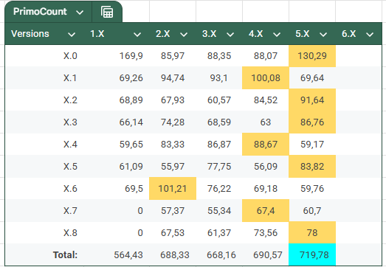Select the total cell 690,57

pos(266,255)
